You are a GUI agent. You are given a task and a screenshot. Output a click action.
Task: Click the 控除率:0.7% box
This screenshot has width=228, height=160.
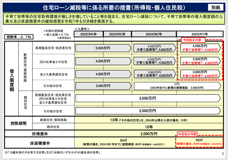point(19,37)
